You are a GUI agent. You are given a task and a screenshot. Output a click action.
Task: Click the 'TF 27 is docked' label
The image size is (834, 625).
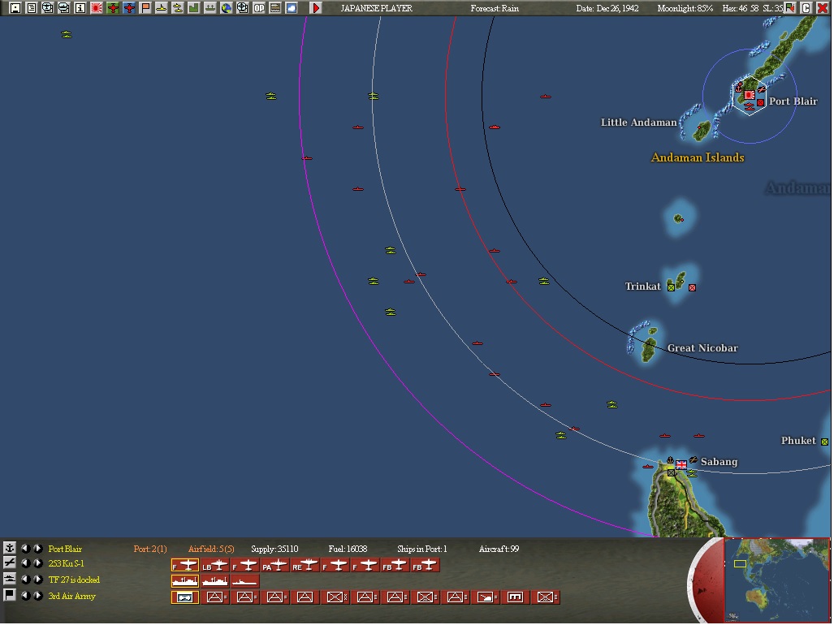pyautogui.click(x=74, y=580)
